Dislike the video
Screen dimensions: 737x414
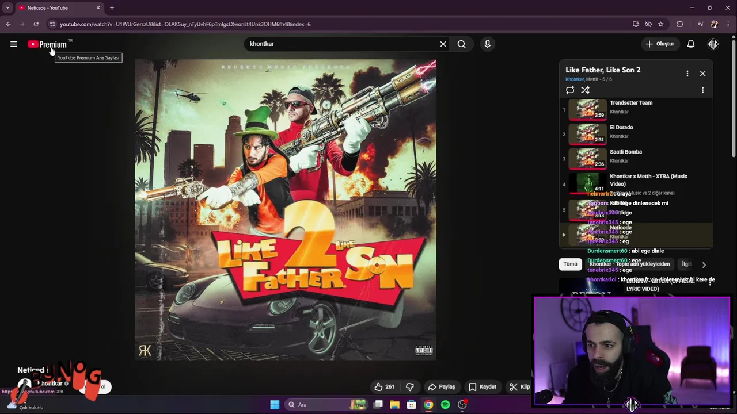[410, 386]
